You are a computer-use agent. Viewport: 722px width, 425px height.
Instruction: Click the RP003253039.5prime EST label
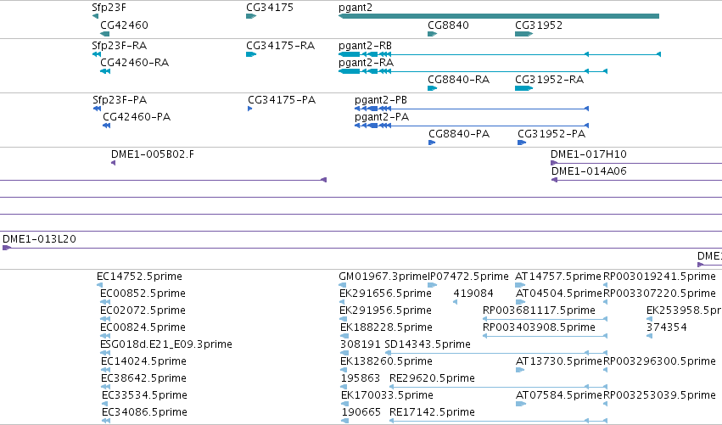click(x=659, y=395)
